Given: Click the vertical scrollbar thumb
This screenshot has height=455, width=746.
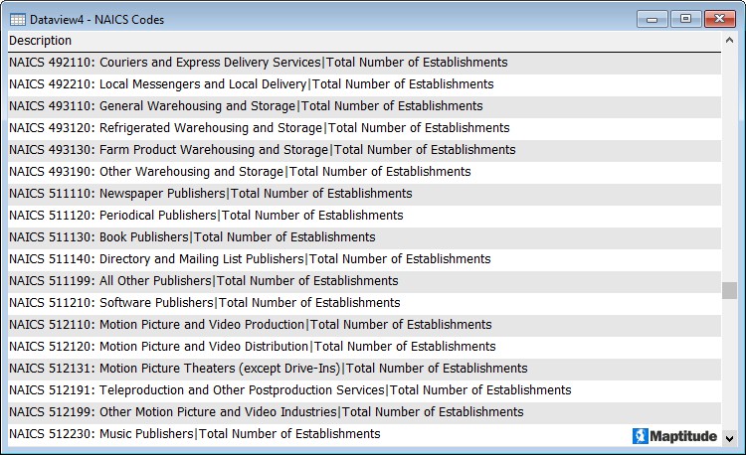Looking at the screenshot, I should tap(729, 290).
